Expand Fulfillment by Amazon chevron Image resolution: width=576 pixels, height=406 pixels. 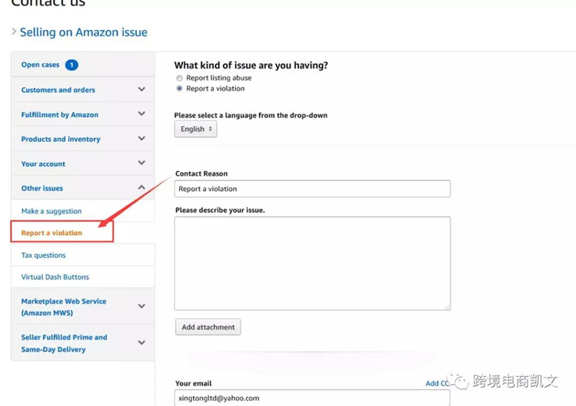tap(141, 114)
